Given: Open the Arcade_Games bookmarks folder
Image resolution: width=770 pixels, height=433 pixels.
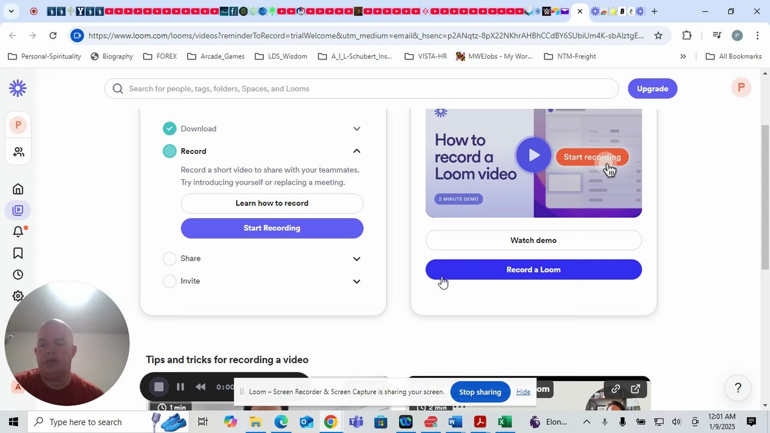Looking at the screenshot, I should coord(215,57).
